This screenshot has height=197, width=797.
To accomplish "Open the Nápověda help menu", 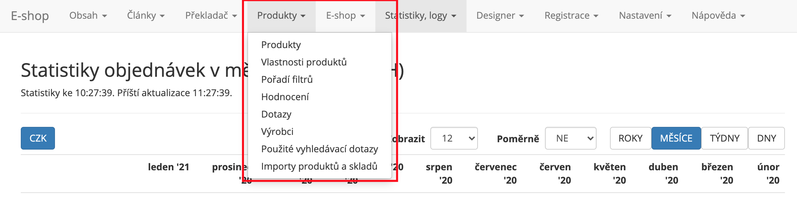I will 718,16.
